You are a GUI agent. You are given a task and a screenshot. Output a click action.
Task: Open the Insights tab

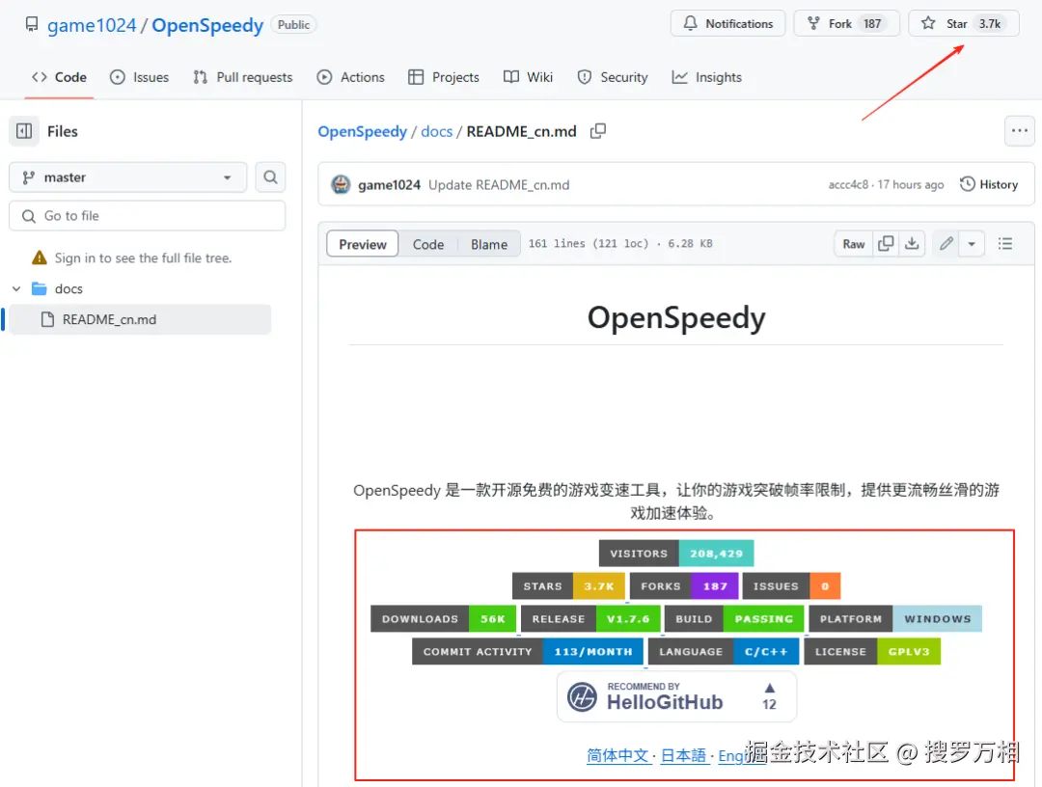coord(707,77)
